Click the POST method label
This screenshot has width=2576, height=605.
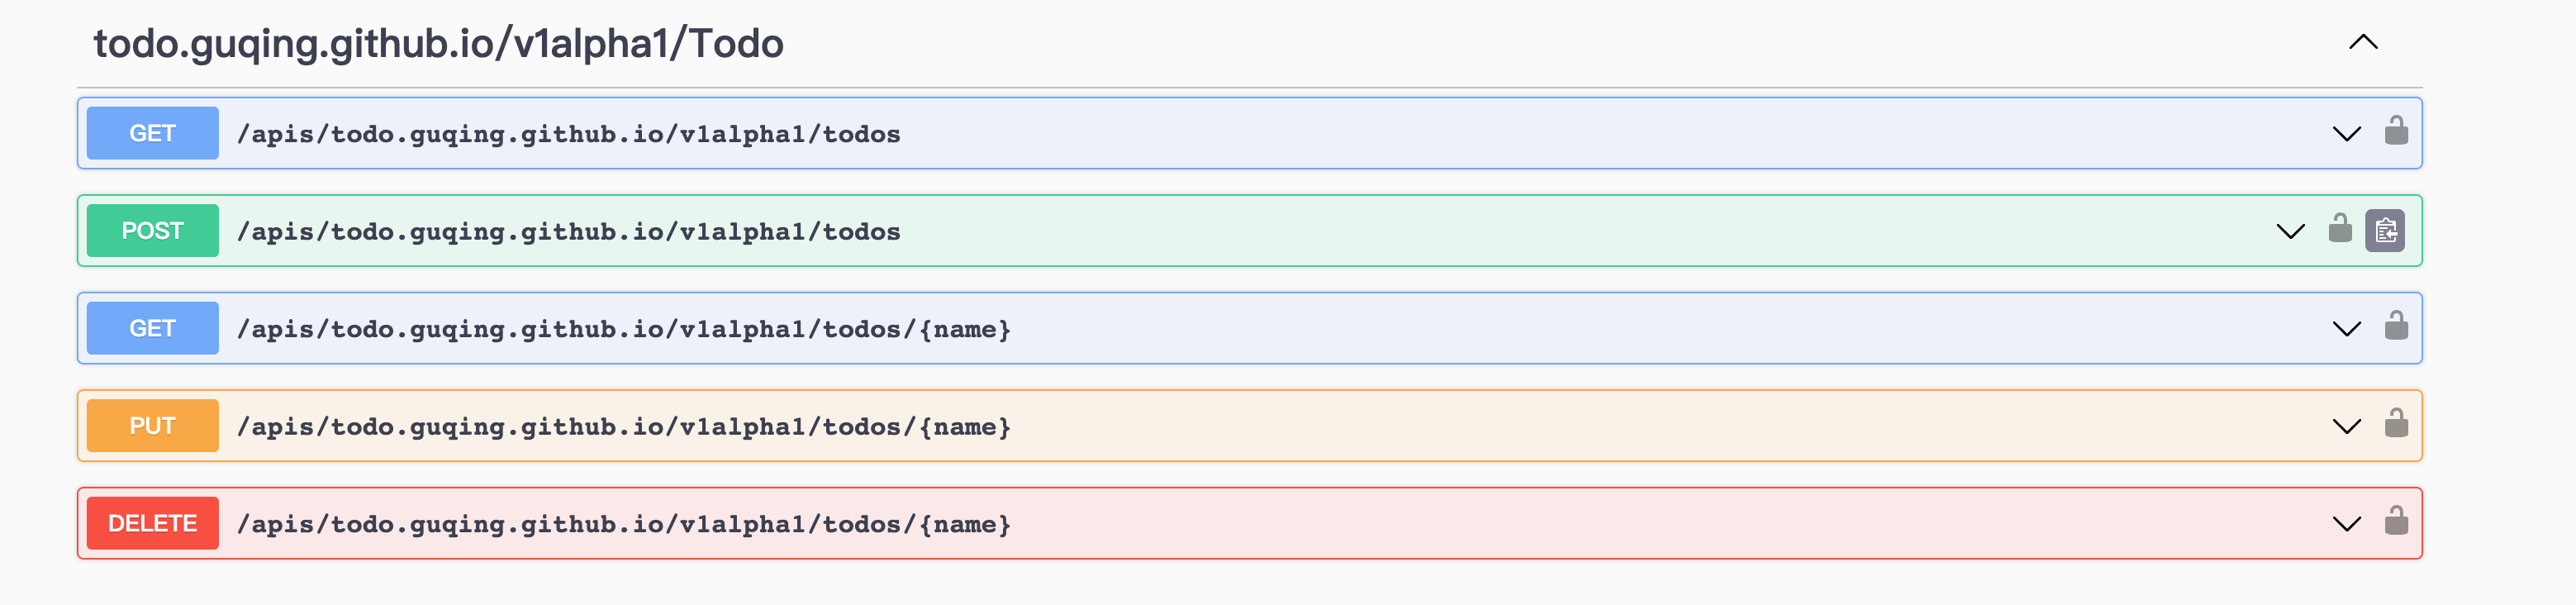[x=152, y=230]
